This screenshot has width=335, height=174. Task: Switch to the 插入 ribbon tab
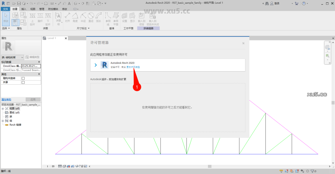click(23, 9)
